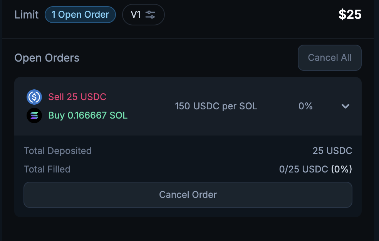Click the 25 USDC deposited value
The width and height of the screenshot is (379, 241).
click(332, 151)
